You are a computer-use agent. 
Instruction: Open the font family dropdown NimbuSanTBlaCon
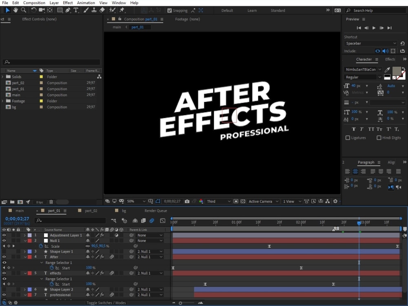click(363, 69)
